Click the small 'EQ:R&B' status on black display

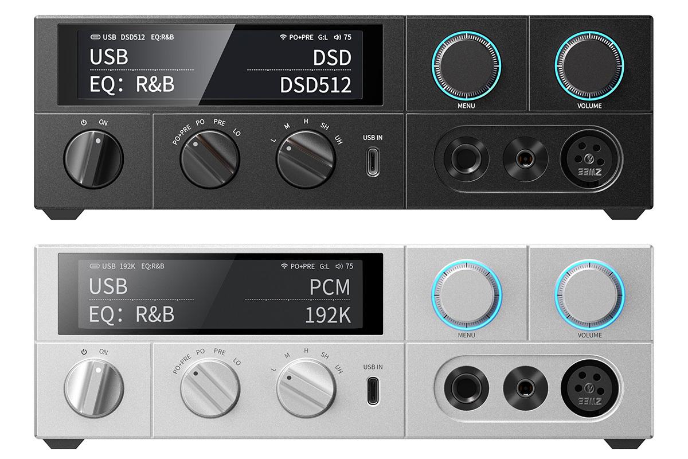pyautogui.click(x=162, y=37)
